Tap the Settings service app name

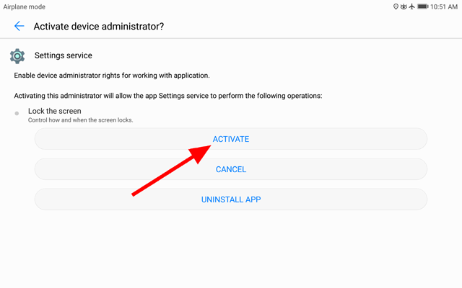coord(64,55)
